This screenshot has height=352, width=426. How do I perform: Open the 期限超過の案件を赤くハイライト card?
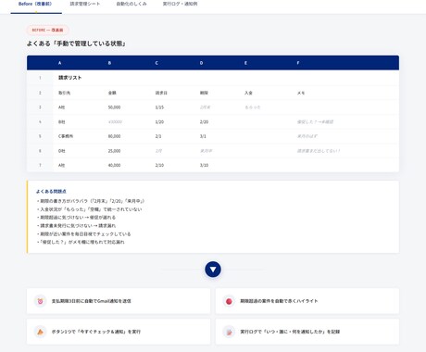[307, 301]
